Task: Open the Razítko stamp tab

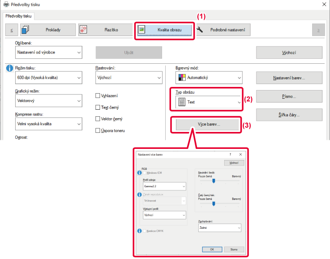Action: pos(105,30)
